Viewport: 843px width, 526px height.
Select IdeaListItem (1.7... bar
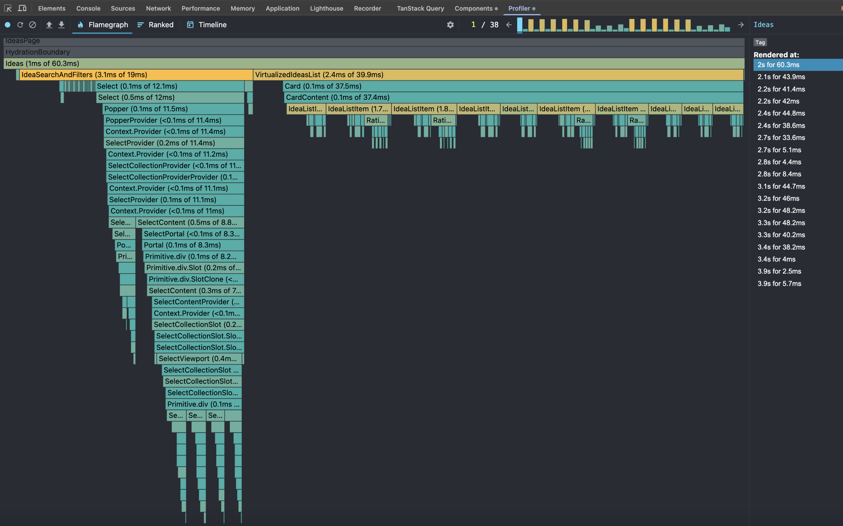359,109
